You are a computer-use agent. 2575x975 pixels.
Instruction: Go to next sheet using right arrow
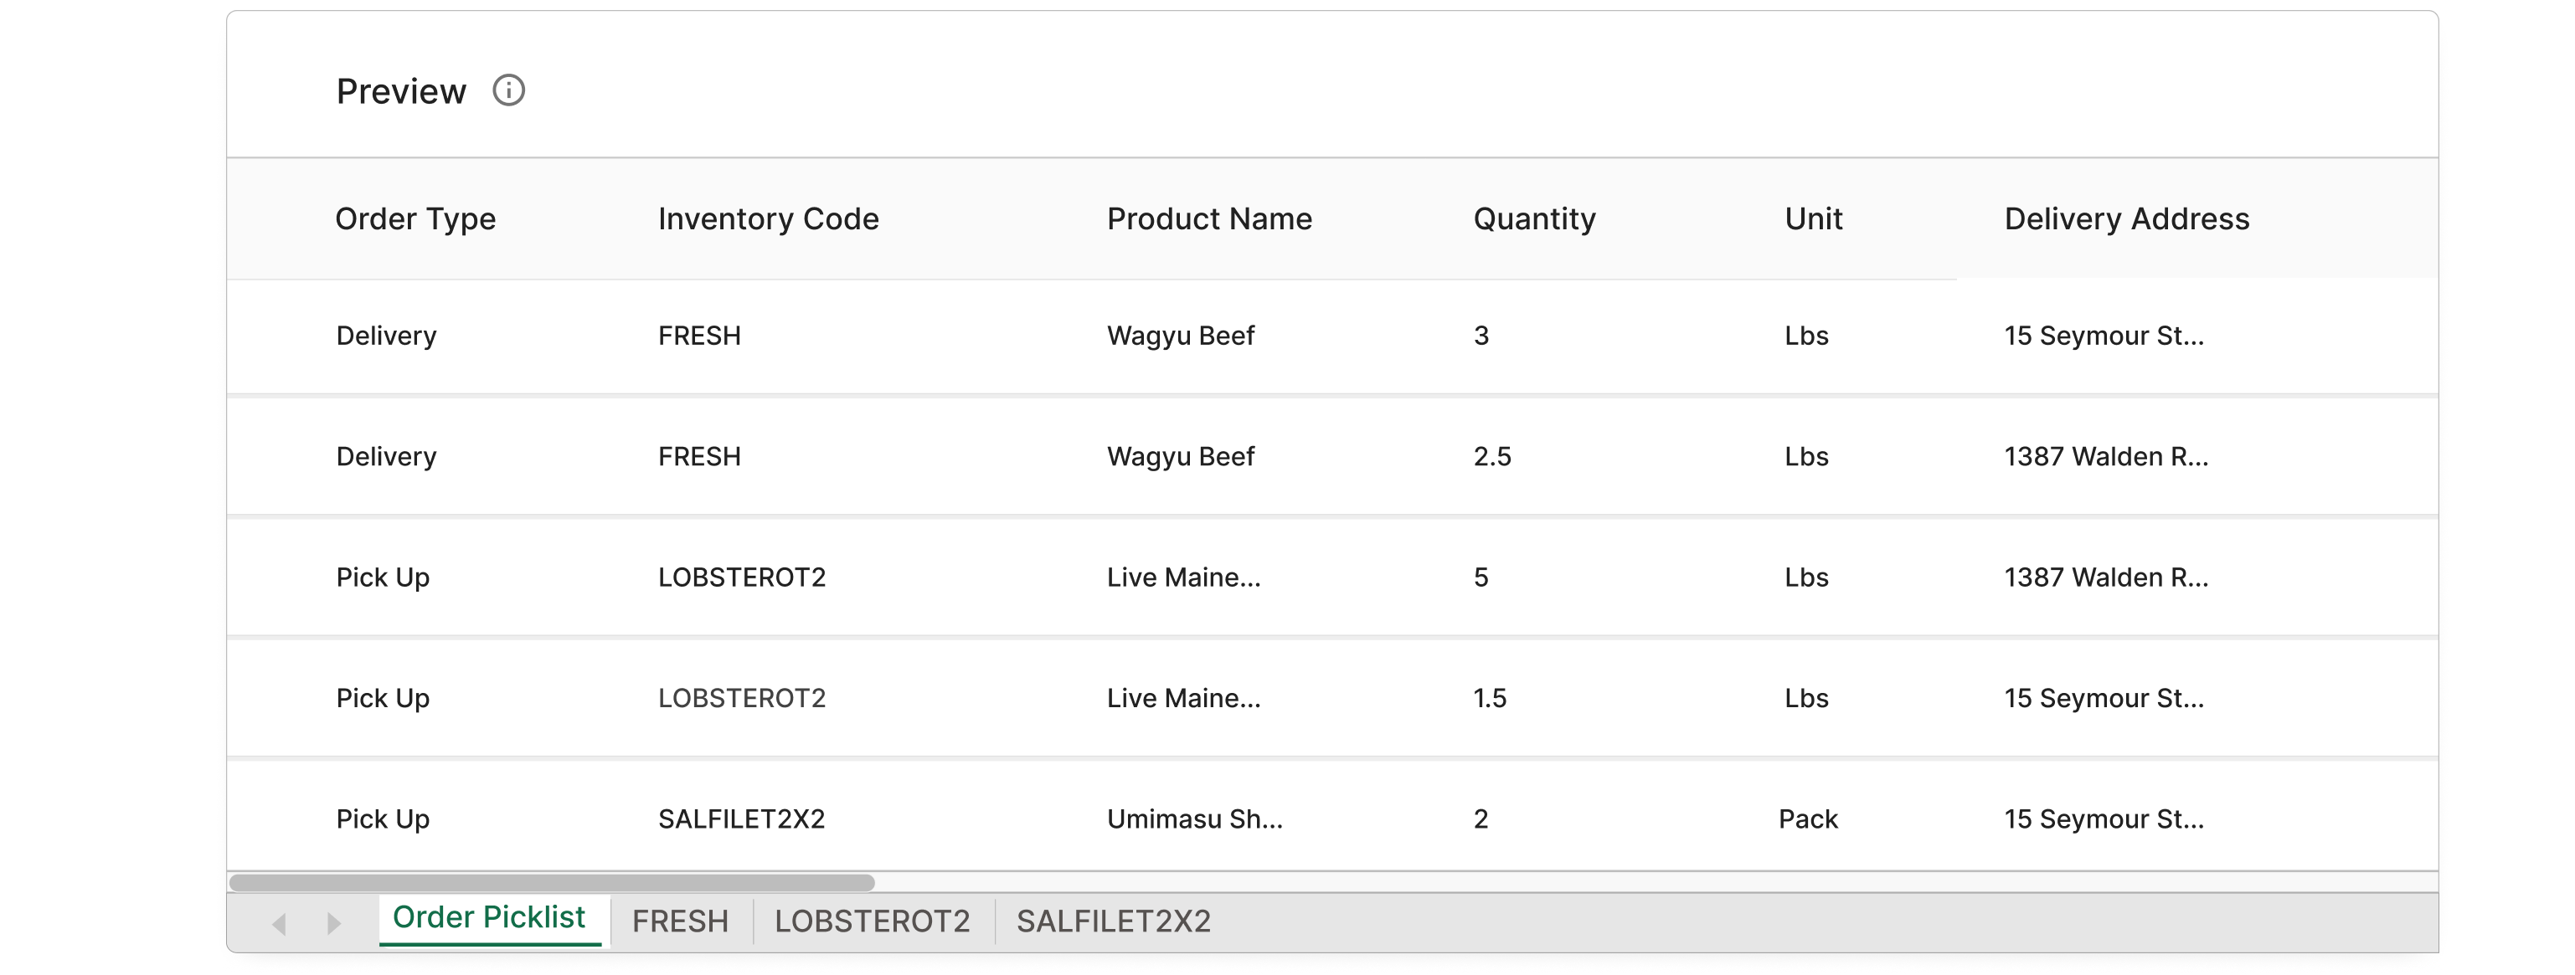tap(334, 923)
